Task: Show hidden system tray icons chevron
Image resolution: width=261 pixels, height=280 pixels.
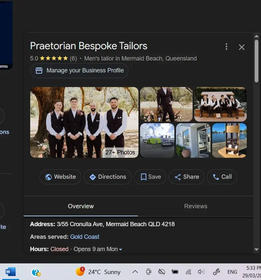Action: click(135, 272)
